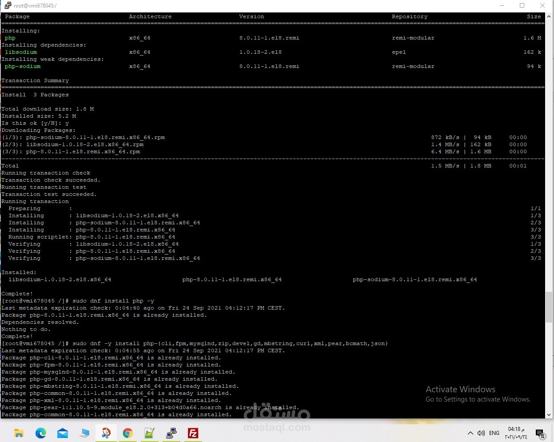
Task: Click 'Package php-mysqlnd' already installed line
Action: [118, 372]
